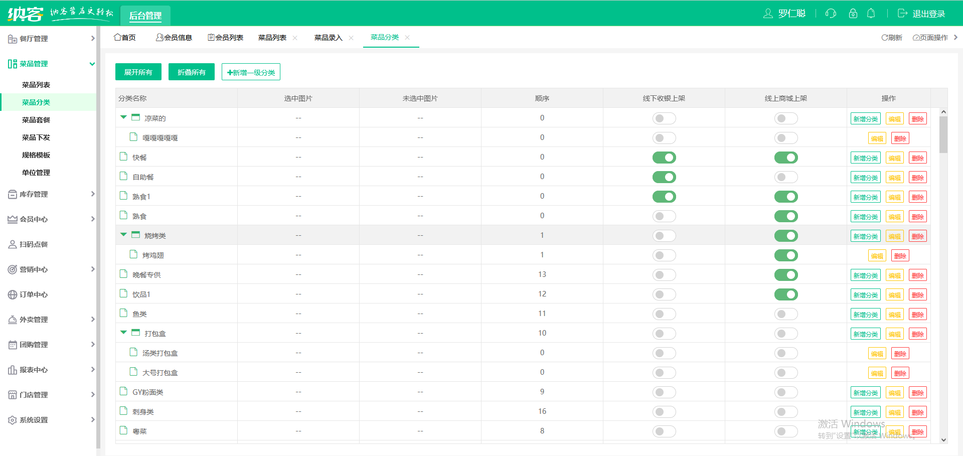Screen dimensions: 963x456
Task: Enable 线下收银上架 for 晚餐专供
Action: coord(664,275)
